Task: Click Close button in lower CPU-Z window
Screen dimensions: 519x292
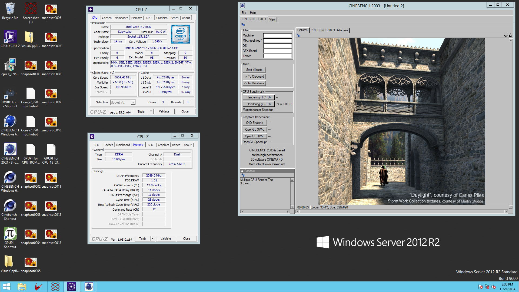Action: [187, 238]
